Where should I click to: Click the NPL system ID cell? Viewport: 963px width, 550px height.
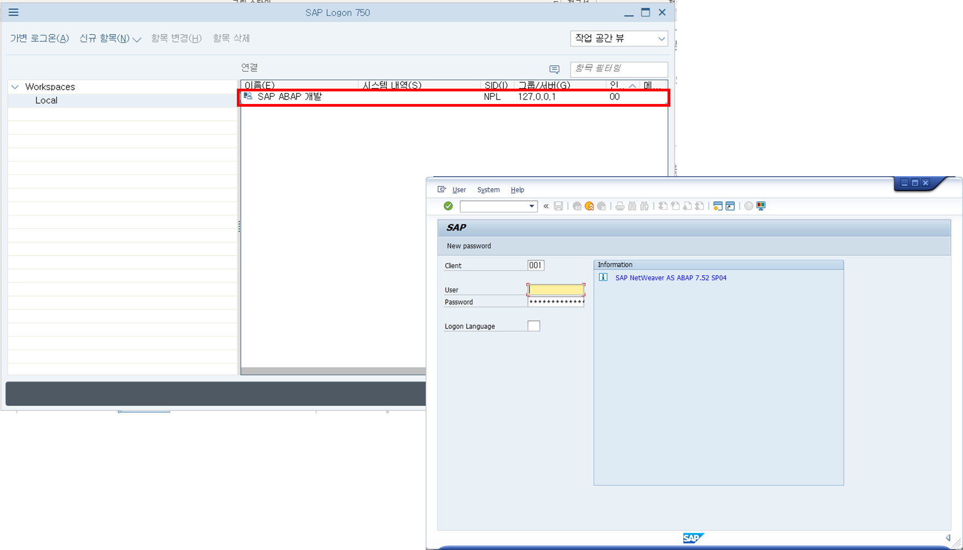click(492, 96)
